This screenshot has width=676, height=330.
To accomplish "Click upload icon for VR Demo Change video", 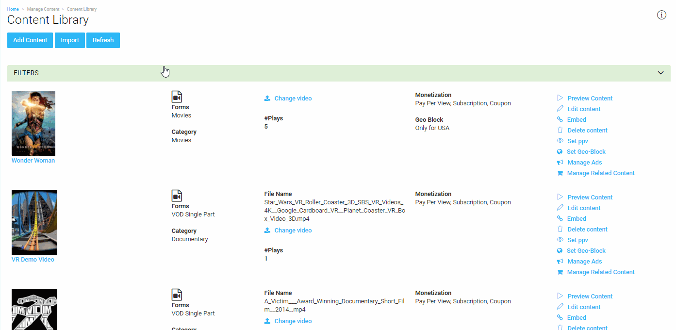I will (x=267, y=231).
